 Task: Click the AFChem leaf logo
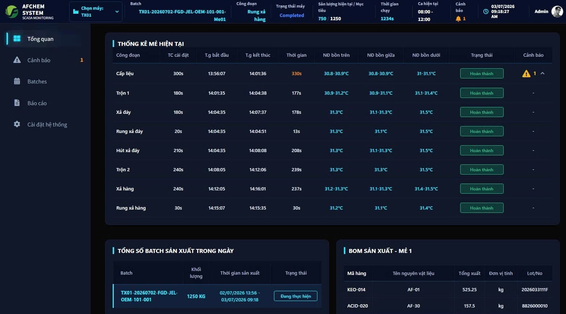pyautogui.click(x=12, y=12)
